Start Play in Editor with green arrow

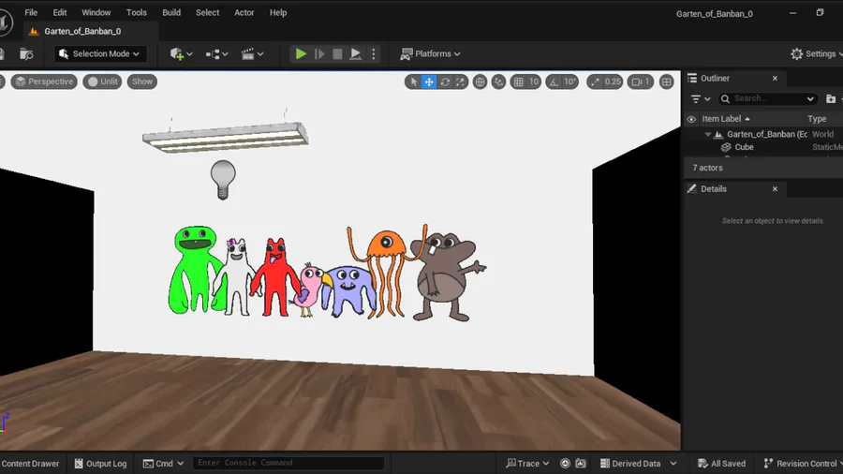[301, 53]
